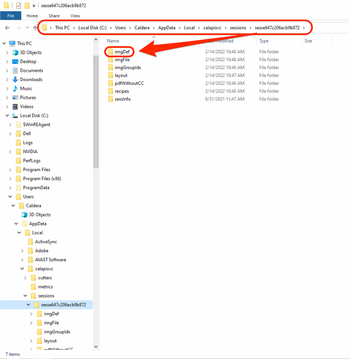
Task: Open the Customize Quick Access Toolbar dropdown
Action: click(x=33, y=5)
